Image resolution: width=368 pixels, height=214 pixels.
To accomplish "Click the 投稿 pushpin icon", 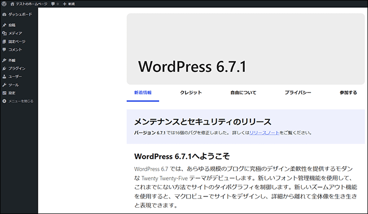I will [x=4, y=25].
